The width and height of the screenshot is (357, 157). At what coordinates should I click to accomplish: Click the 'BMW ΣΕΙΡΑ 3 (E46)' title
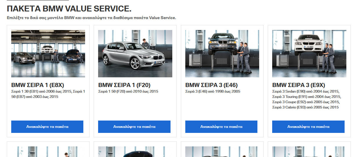point(211,85)
